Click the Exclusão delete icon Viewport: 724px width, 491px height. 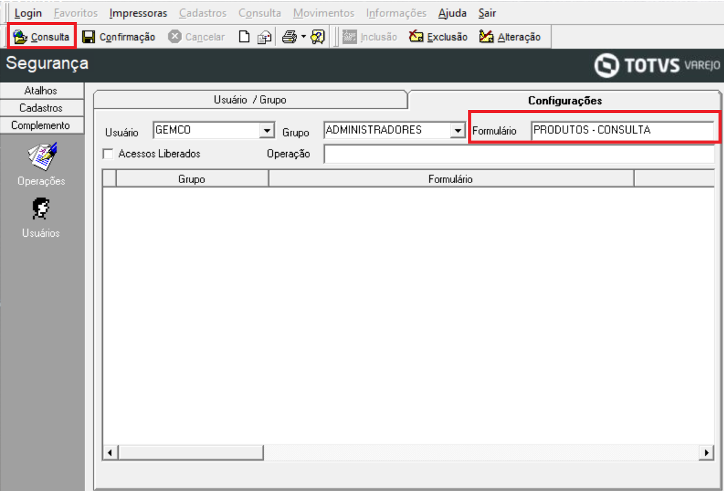click(416, 37)
